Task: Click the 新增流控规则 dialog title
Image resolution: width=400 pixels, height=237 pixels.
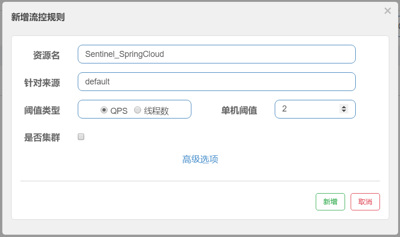Action: tap(38, 17)
